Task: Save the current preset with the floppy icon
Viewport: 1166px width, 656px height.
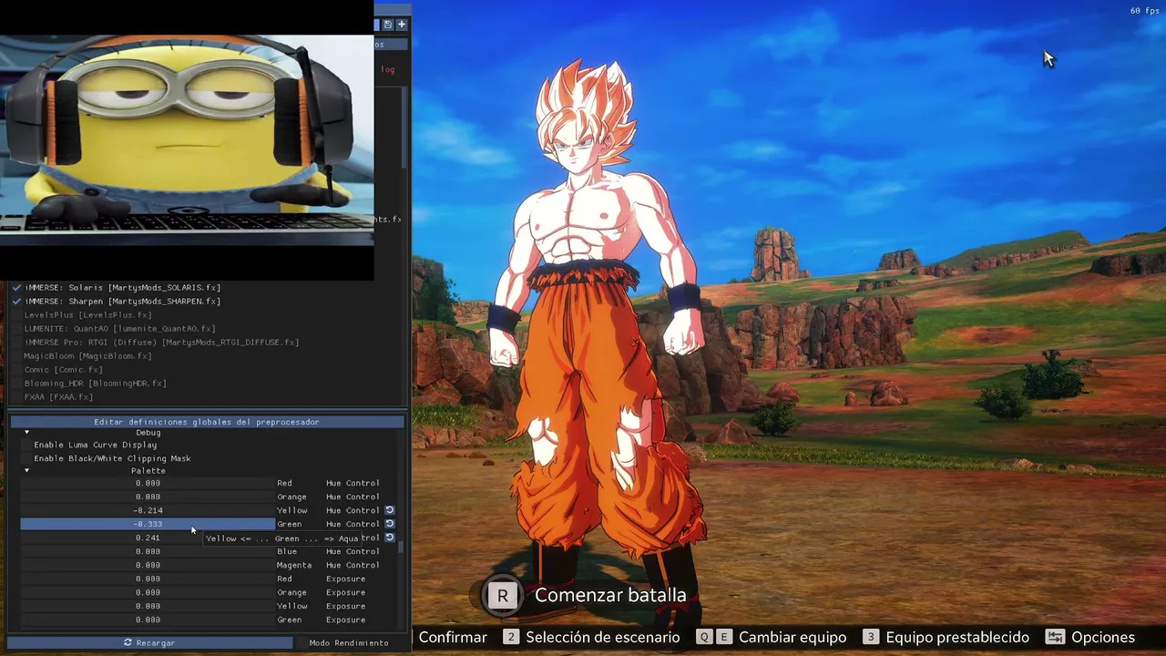Action: (387, 25)
